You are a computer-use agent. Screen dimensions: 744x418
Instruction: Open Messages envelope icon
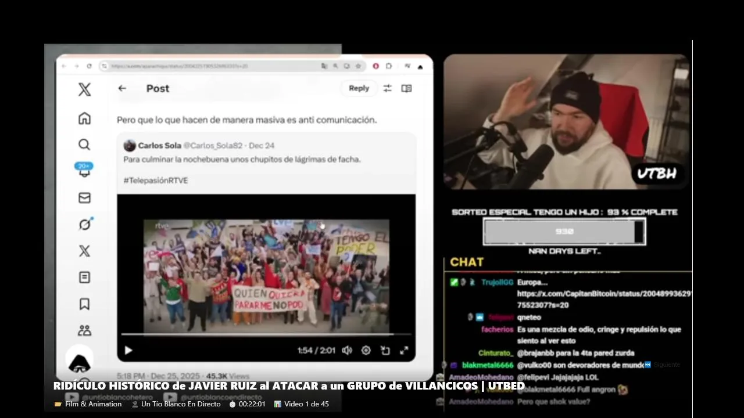(x=84, y=198)
